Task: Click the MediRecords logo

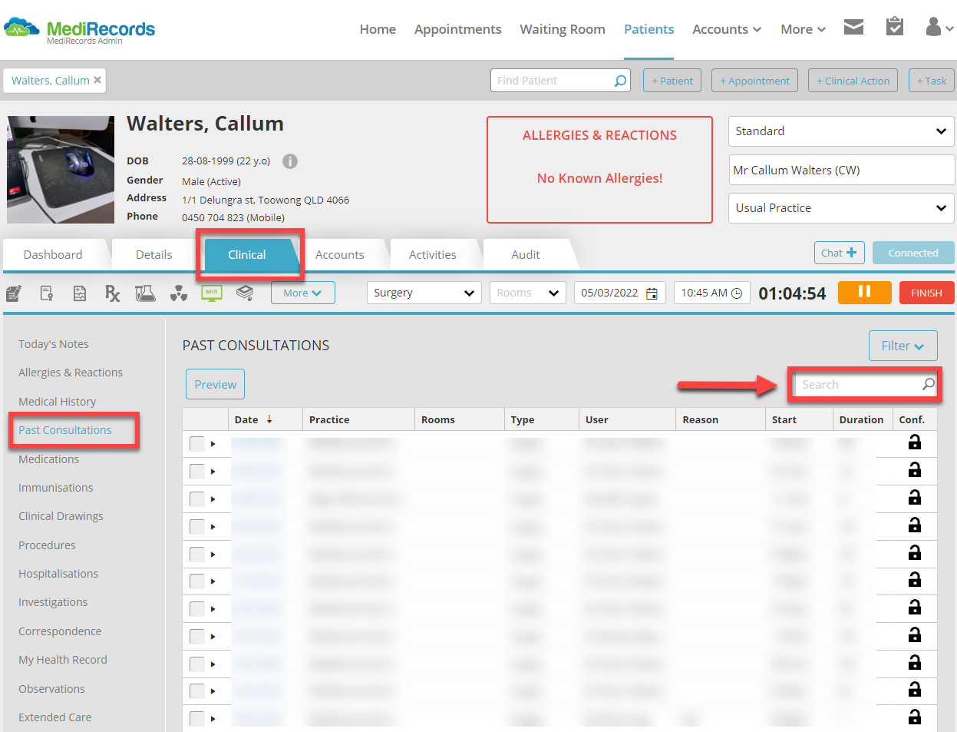Action: [80, 30]
